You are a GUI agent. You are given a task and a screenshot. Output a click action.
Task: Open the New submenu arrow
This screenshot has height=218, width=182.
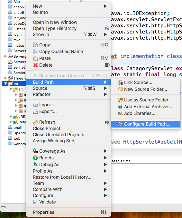(x=105, y=6)
